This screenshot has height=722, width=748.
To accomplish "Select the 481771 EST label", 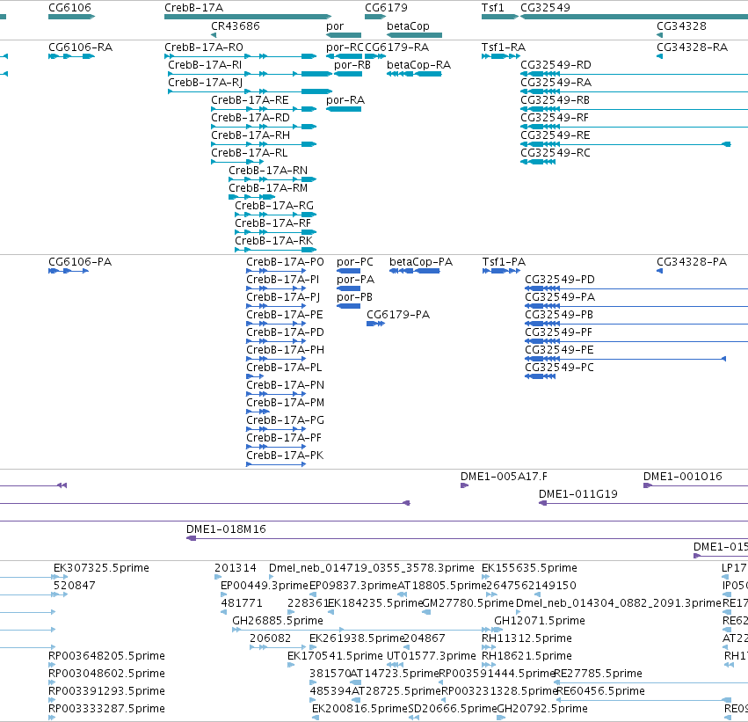I will [242, 603].
